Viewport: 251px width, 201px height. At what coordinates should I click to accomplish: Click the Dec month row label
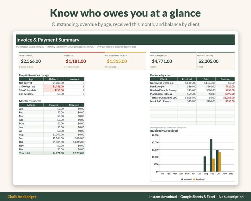[21, 149]
